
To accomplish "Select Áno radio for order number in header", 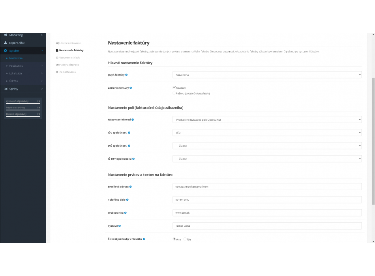I will point(174,239).
